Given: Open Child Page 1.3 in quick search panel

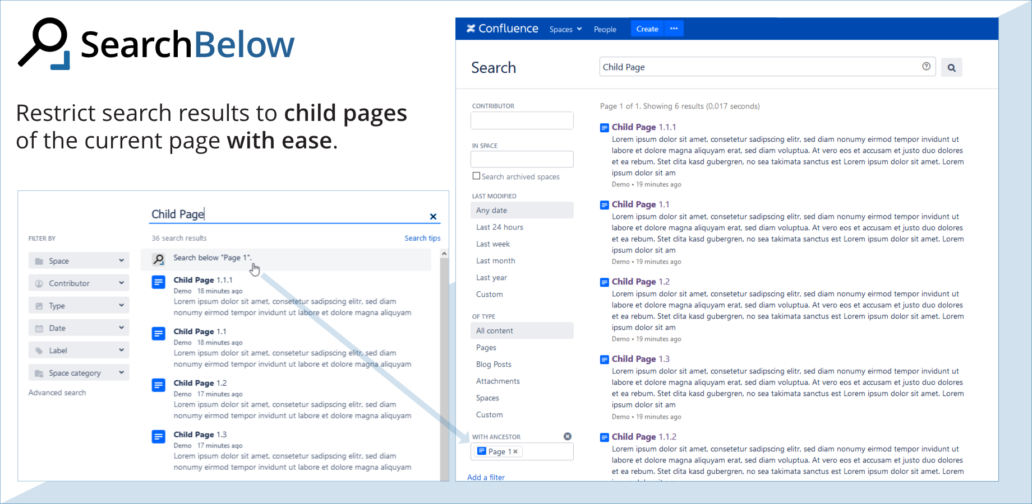Looking at the screenshot, I should coord(200,434).
